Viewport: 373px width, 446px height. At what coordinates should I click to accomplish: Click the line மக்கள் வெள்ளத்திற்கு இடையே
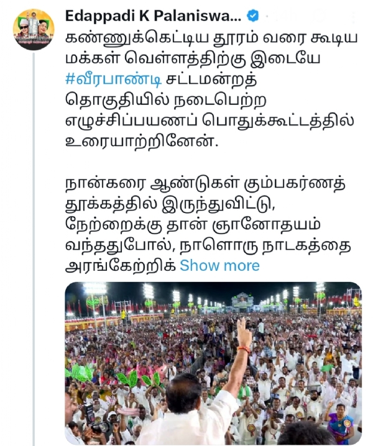[193, 59]
